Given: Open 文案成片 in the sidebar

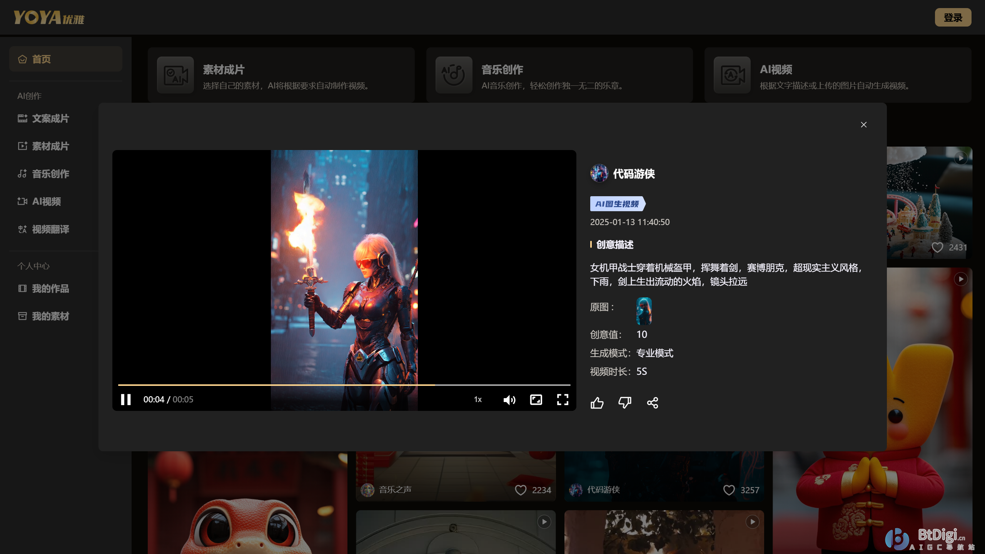Looking at the screenshot, I should [x=43, y=118].
